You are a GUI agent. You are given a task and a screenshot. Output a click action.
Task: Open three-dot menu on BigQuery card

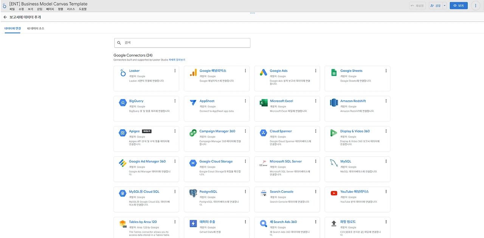pos(175,101)
